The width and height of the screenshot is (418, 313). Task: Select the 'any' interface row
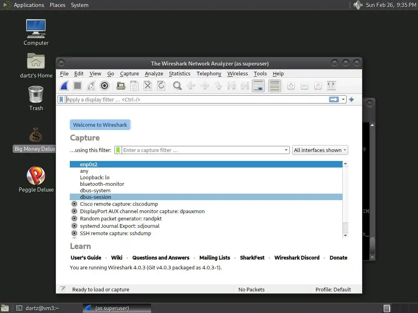206,171
